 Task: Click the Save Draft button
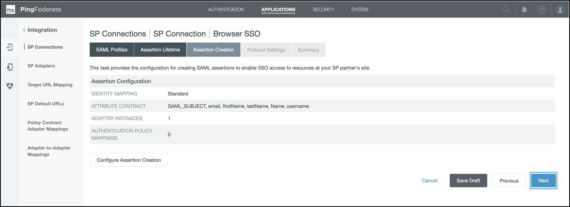pos(468,181)
